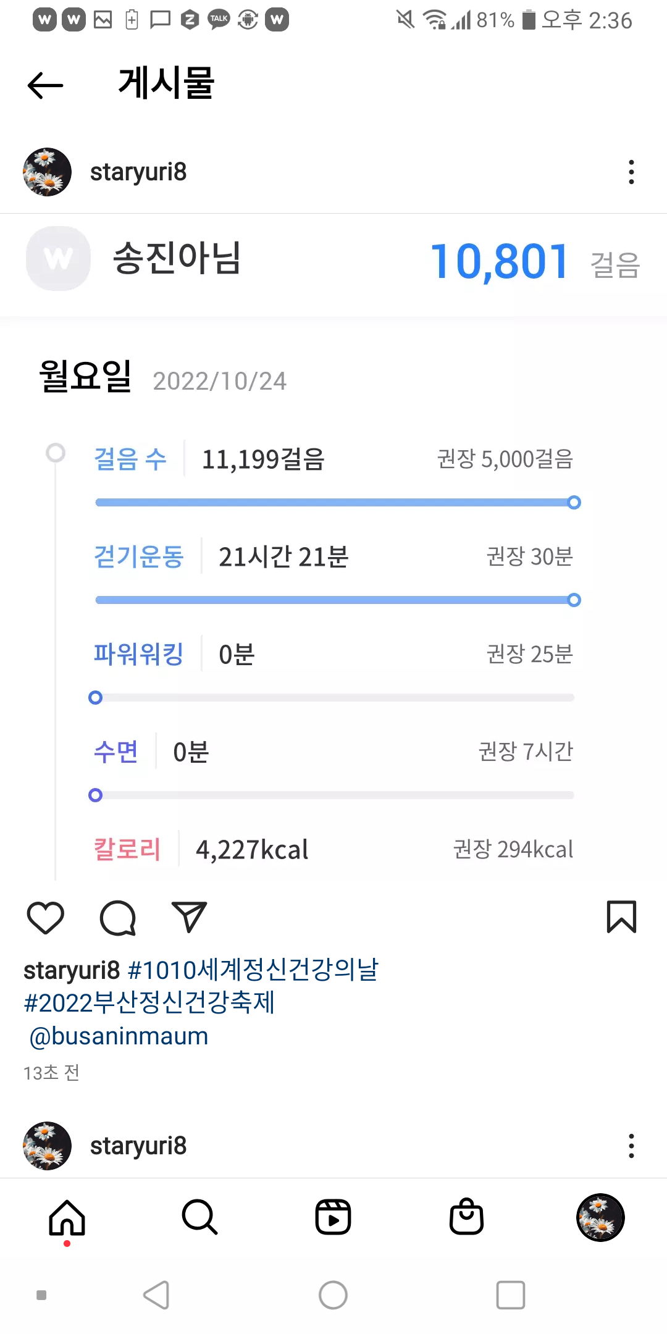Go to the Home feed tab
The height and width of the screenshot is (1334, 667).
tap(67, 1218)
